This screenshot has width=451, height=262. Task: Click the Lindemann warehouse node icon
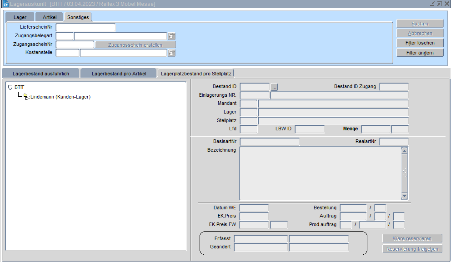(x=26, y=97)
